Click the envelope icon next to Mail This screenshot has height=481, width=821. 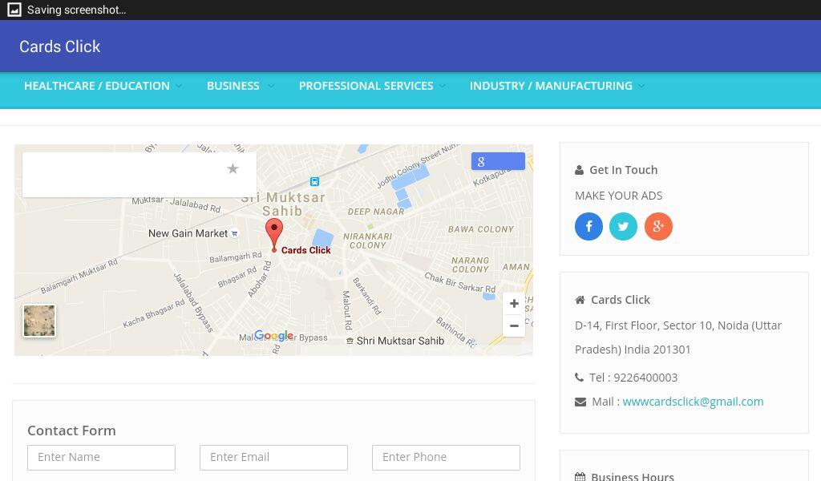(x=580, y=402)
